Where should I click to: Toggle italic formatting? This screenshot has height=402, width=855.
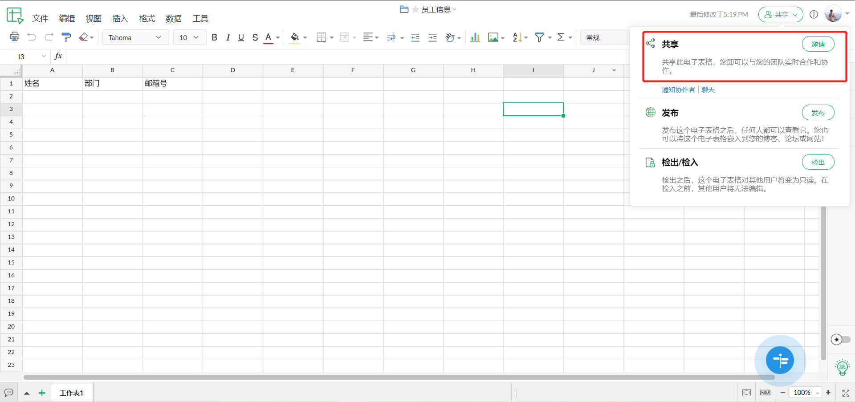point(228,37)
